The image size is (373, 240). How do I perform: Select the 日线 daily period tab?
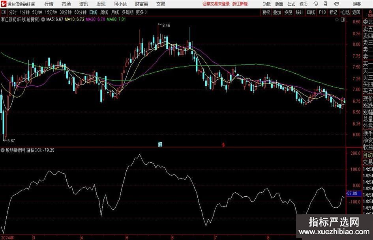point(93,12)
